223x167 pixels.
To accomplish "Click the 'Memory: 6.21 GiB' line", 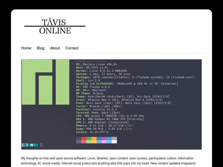I will (x=105, y=126).
